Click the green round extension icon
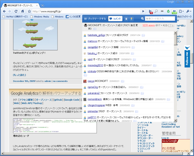This screenshot has height=156, width=194. click(x=168, y=11)
